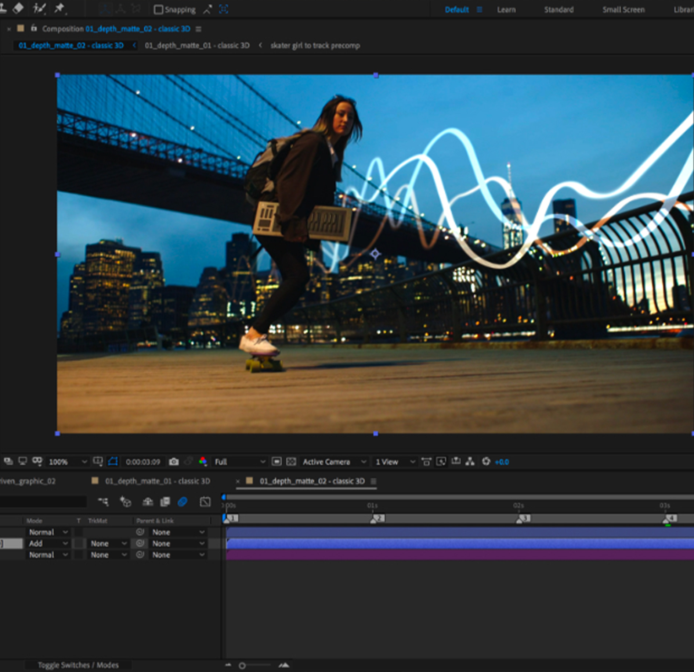Enable the Snapping checkbox
This screenshot has width=694, height=672.
159,9
